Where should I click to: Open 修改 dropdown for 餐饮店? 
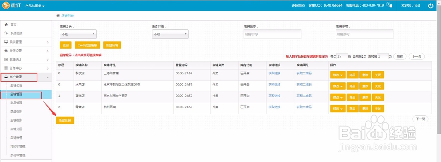tap(338, 75)
